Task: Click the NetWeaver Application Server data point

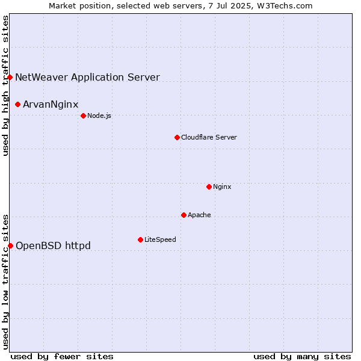Action: coord(10,78)
